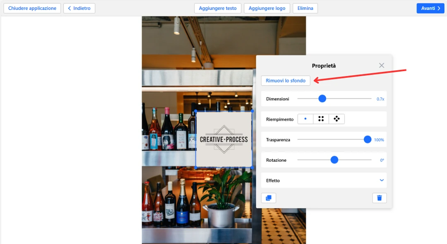This screenshot has height=244, width=447.
Task: Go back with Indietro button
Action: tap(79, 8)
